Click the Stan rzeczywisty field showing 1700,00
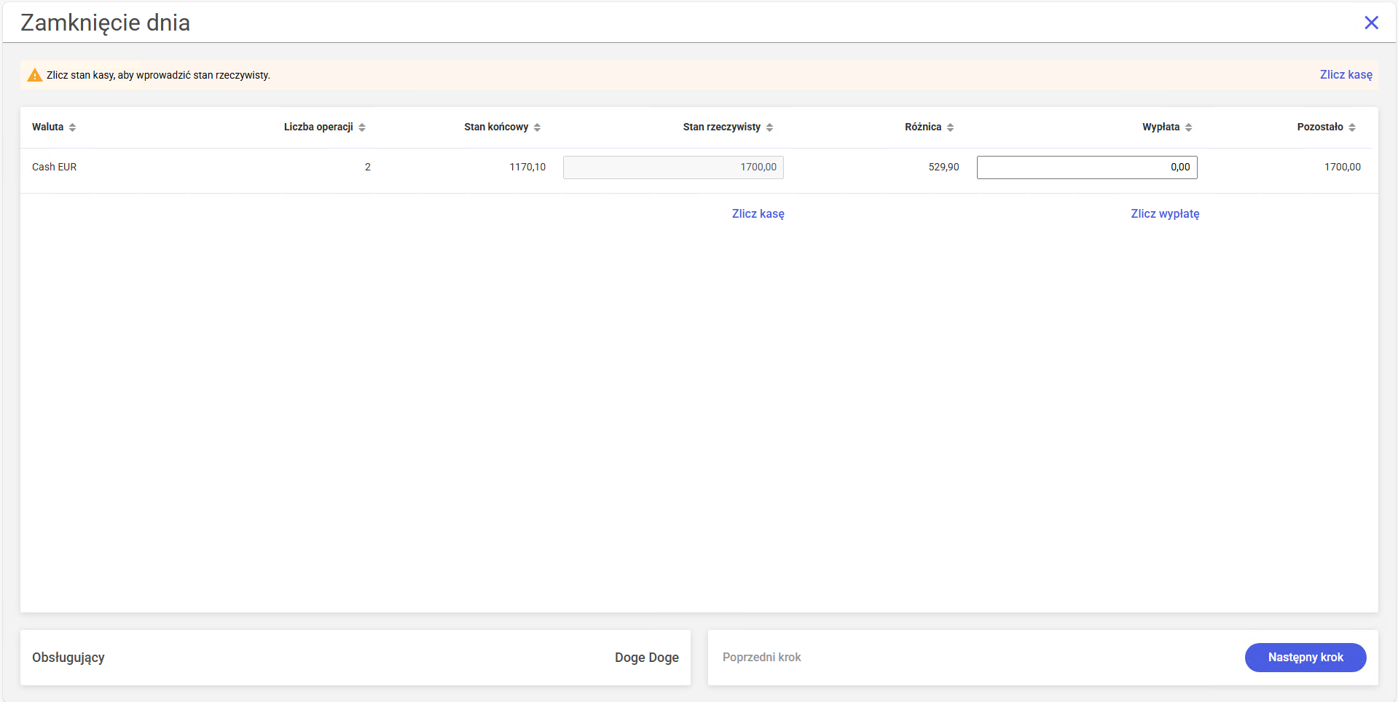This screenshot has height=702, width=1398. pyautogui.click(x=673, y=167)
